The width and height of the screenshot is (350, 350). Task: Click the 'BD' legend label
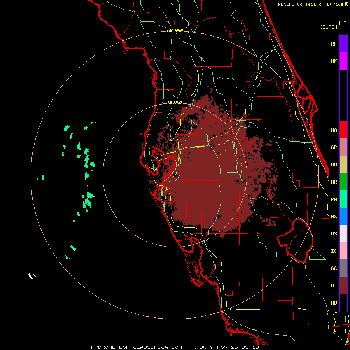pos(334,165)
